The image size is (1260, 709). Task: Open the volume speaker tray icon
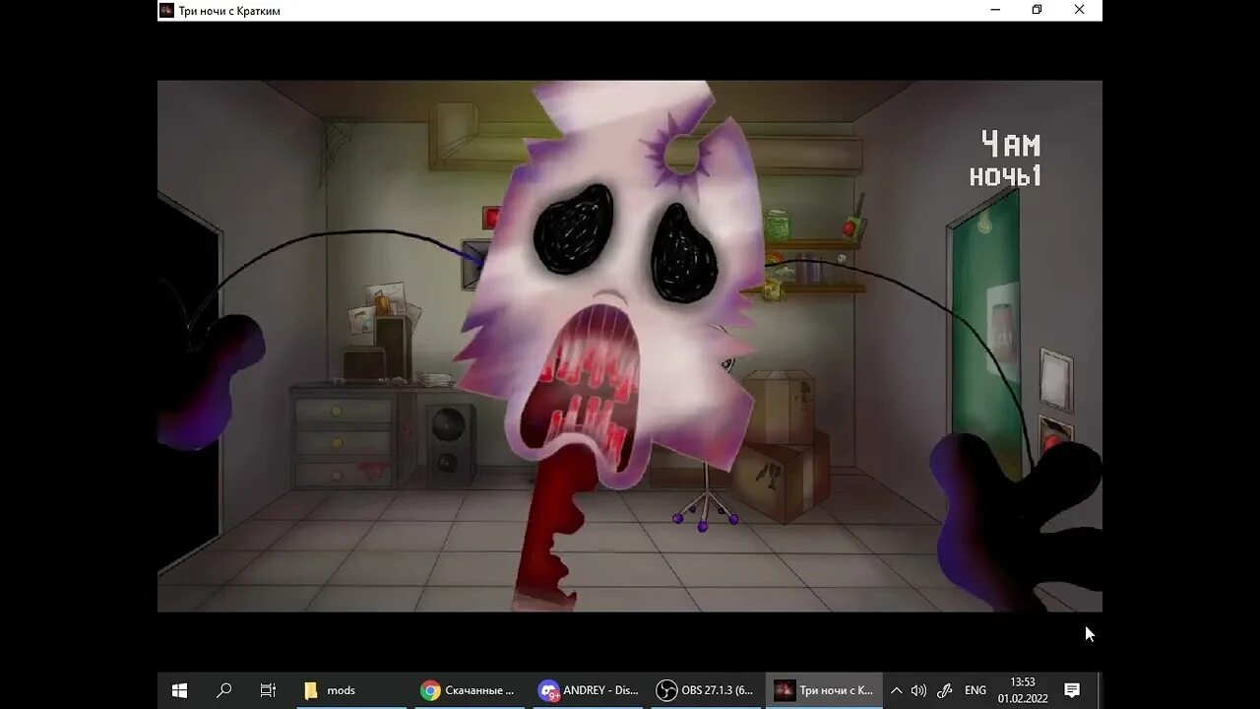pos(918,690)
